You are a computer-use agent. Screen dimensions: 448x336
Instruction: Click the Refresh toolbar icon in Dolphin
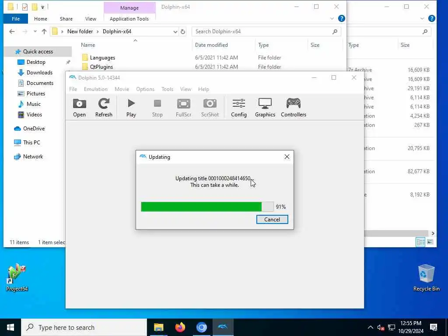click(104, 108)
